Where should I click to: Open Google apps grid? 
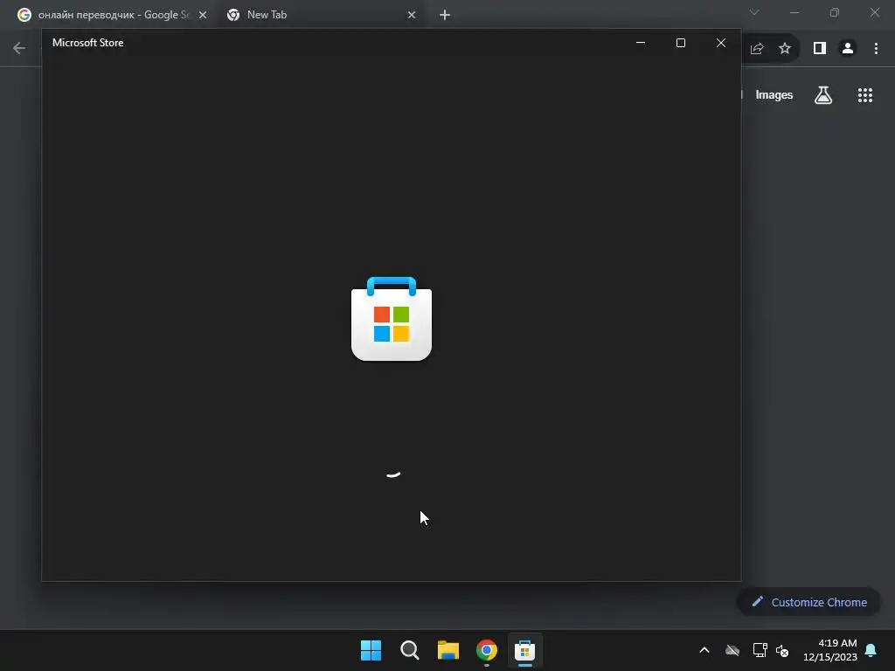[x=865, y=94]
